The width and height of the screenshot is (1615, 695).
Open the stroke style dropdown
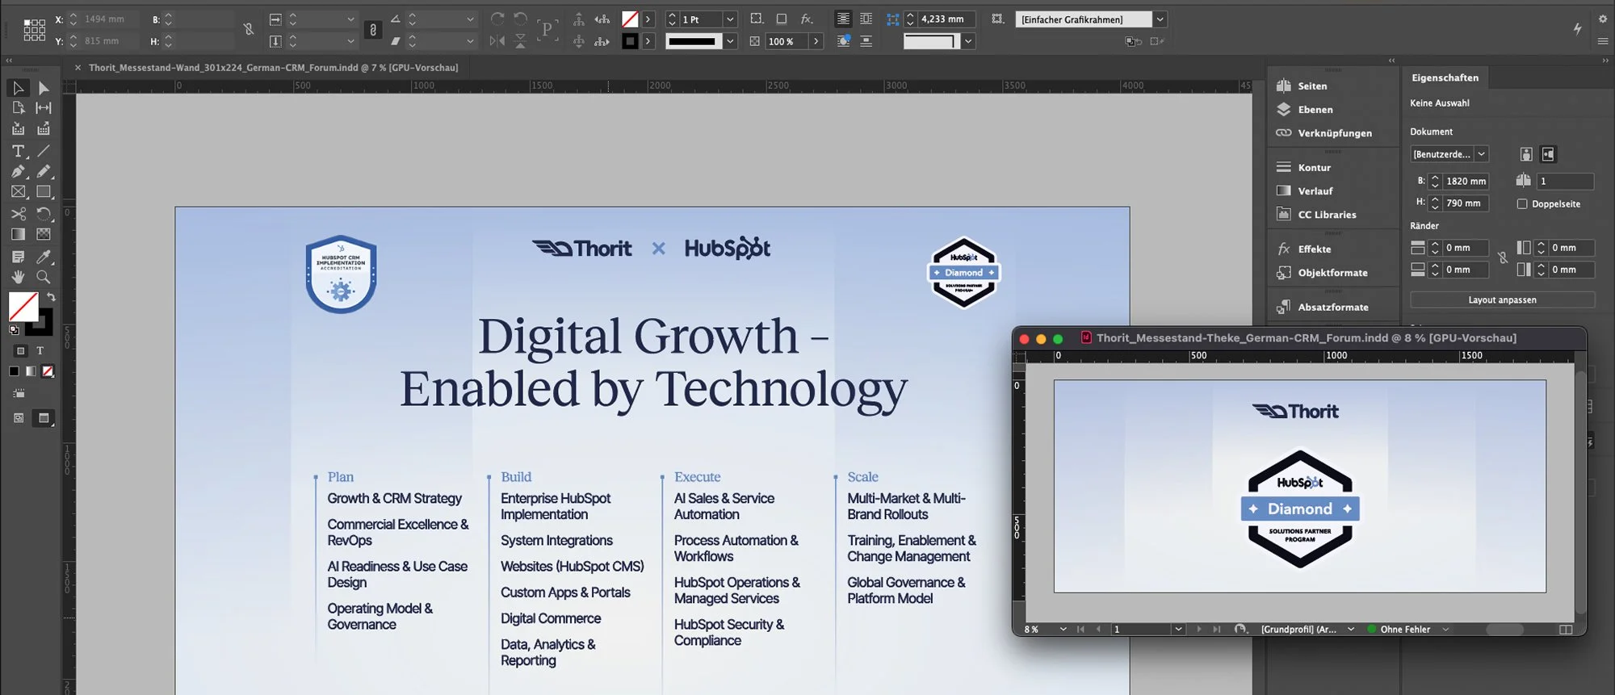tap(730, 41)
